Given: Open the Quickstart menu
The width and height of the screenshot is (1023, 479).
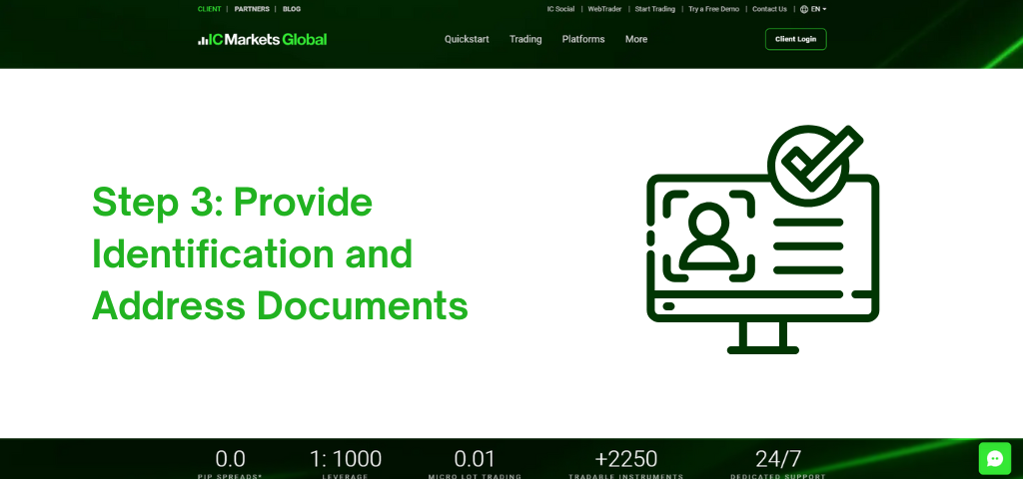Looking at the screenshot, I should point(467,39).
